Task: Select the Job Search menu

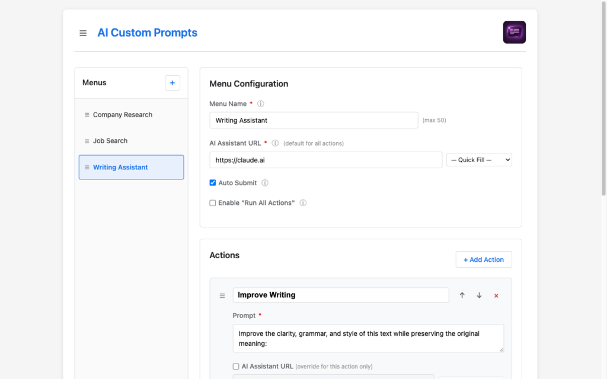Action: [x=131, y=141]
